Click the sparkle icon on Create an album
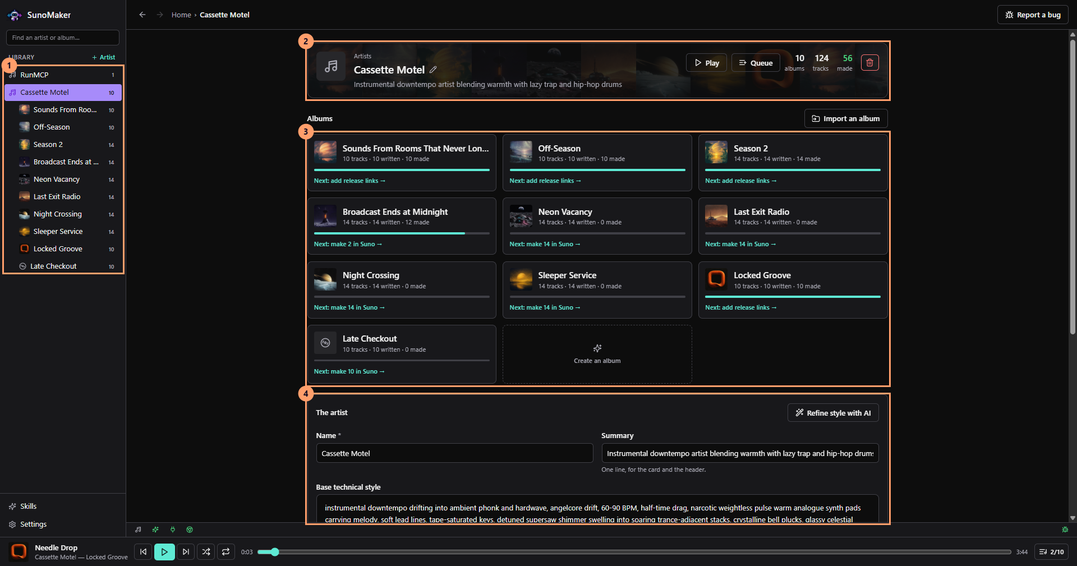1077x566 pixels. [x=597, y=348]
